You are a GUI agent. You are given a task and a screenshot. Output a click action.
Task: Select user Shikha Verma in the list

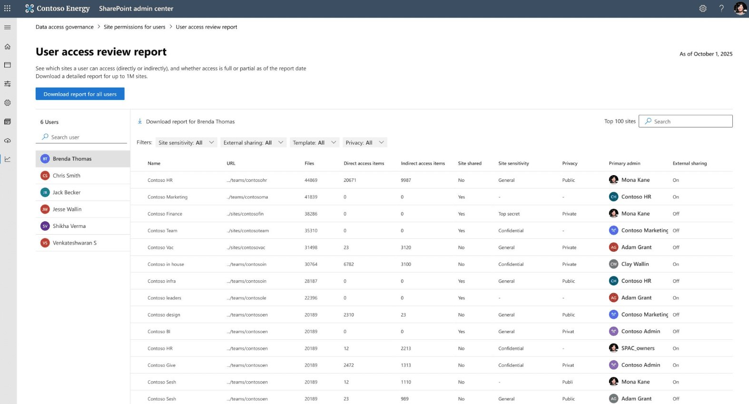83,226
